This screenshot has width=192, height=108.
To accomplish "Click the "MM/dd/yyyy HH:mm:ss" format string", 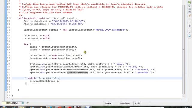I will tap(110, 30).
